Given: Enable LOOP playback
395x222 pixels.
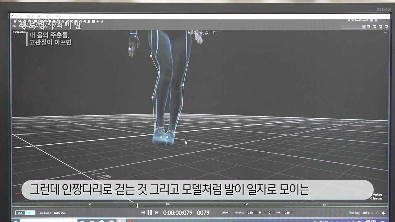Looking at the screenshot, I should click(x=225, y=212).
